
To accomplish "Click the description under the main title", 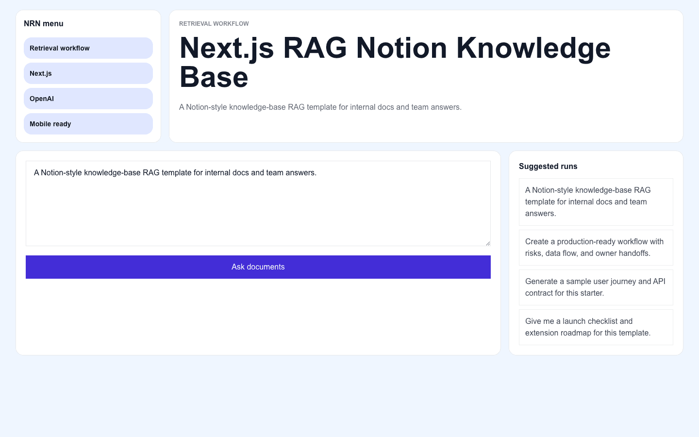I will tap(320, 107).
